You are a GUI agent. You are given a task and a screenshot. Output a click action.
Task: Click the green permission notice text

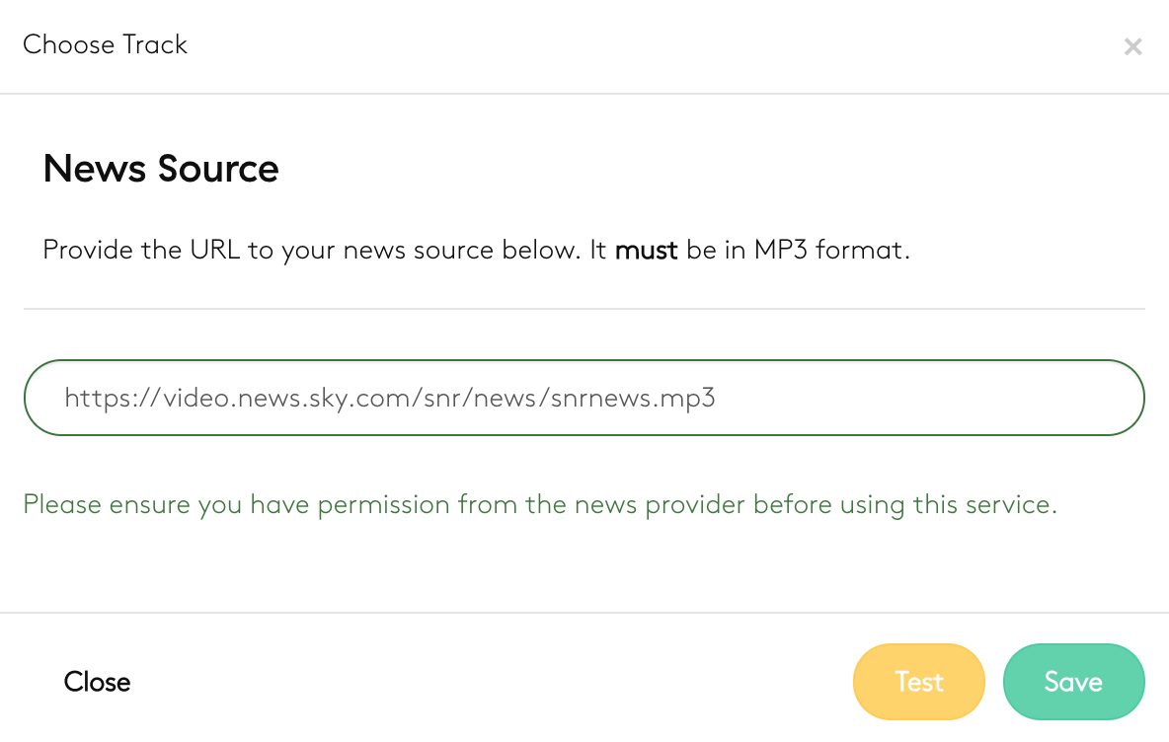coord(540,505)
